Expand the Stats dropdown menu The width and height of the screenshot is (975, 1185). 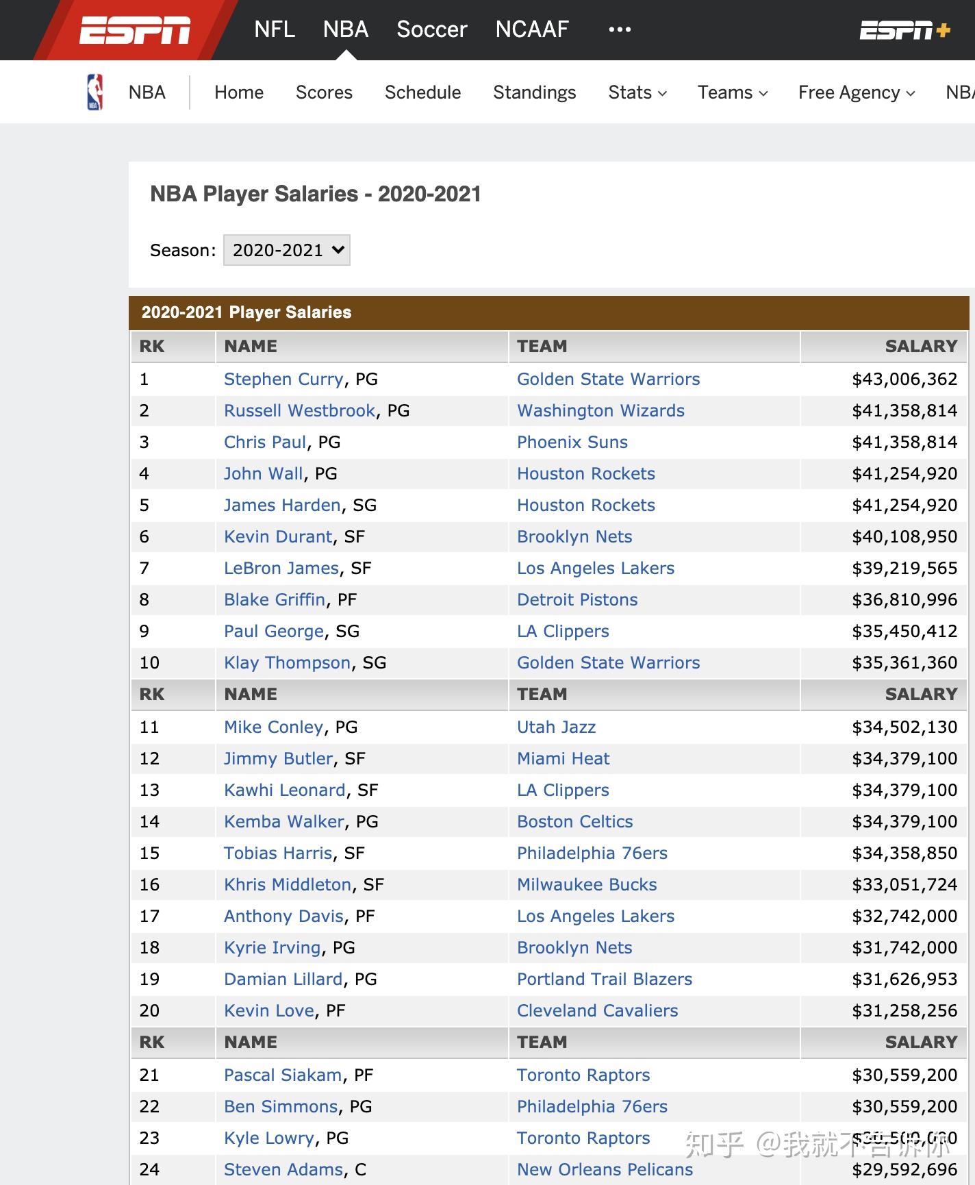point(637,92)
